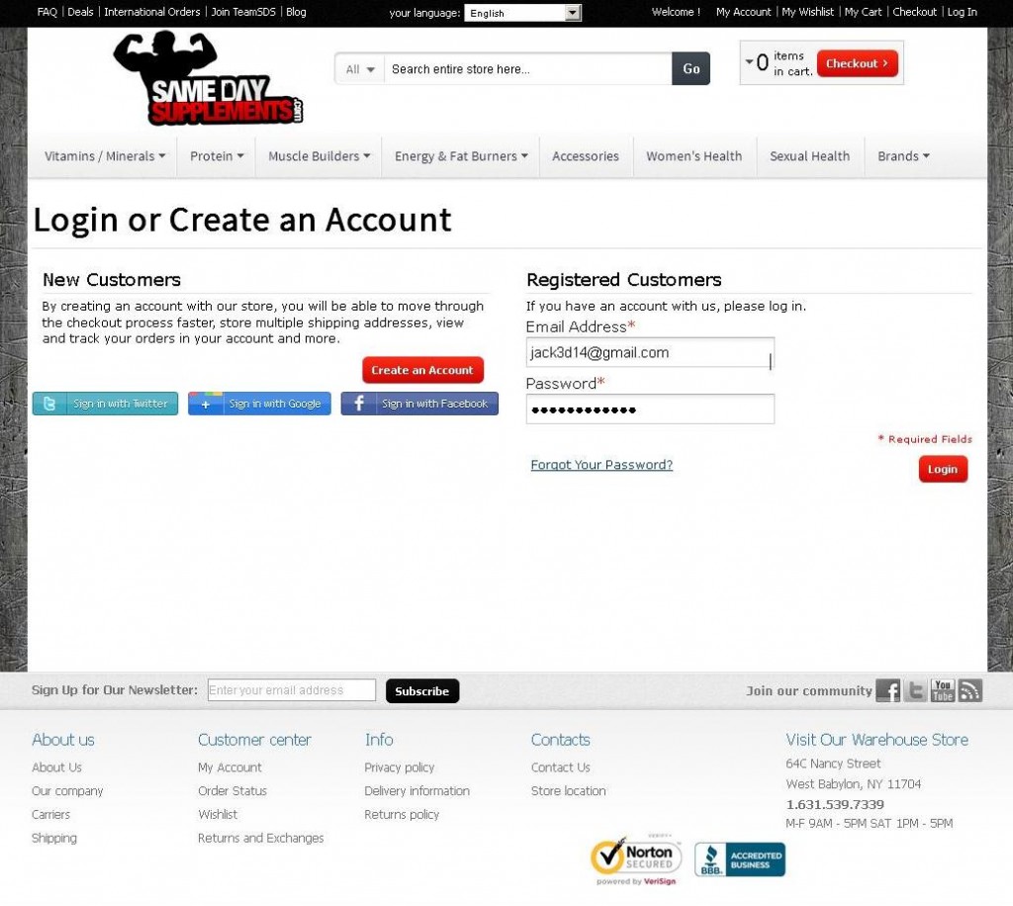
Task: Click the Create an Account button
Action: tap(422, 370)
